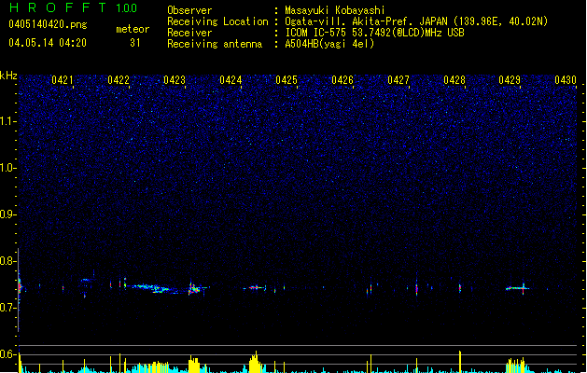Click the meteor echo between 0424 and 0425
The width and height of the screenshot is (587, 373).
[x=255, y=288]
